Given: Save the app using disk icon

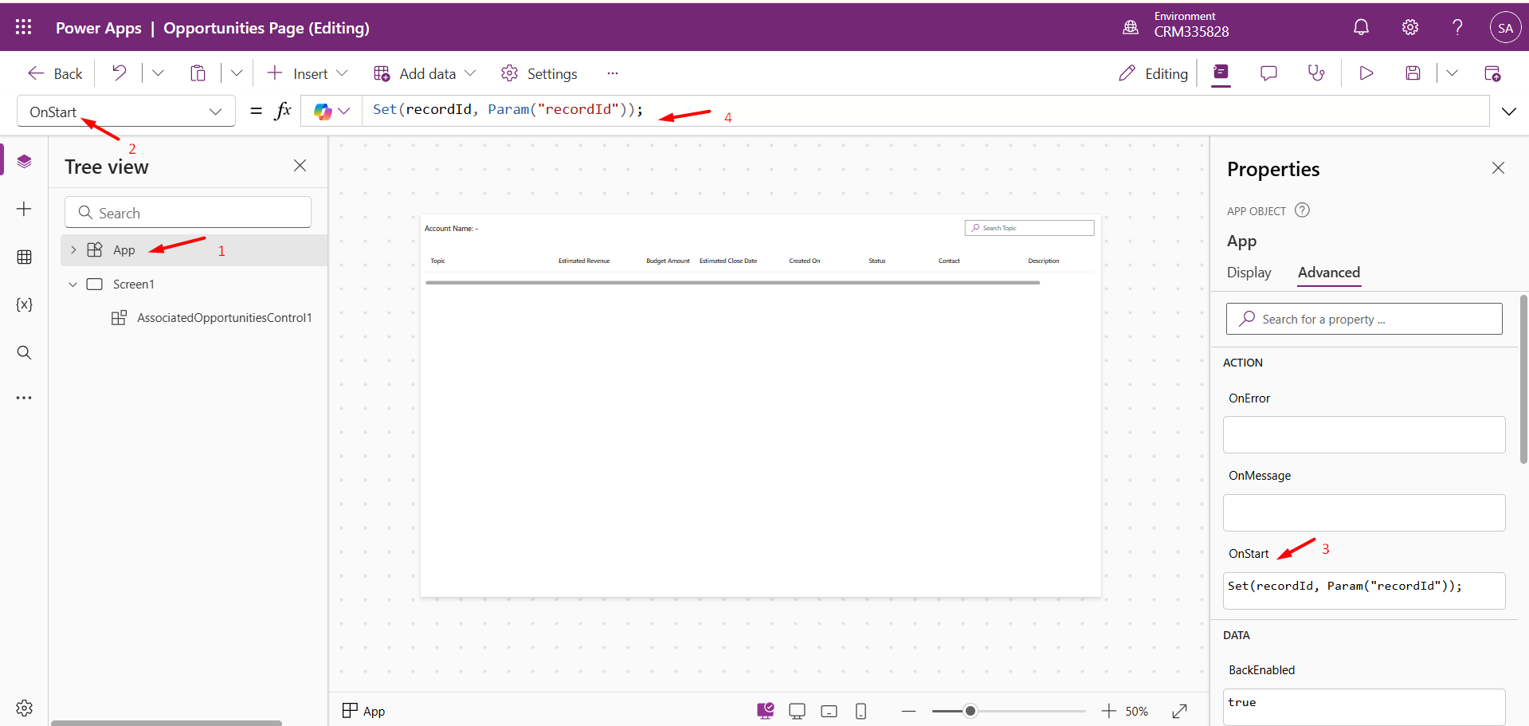Looking at the screenshot, I should (x=1413, y=73).
